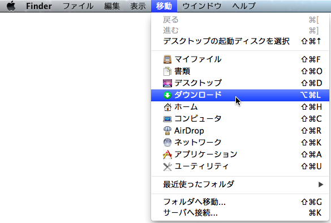Click the アプリケーション icon
The width and height of the screenshot is (331, 223).
point(167,155)
